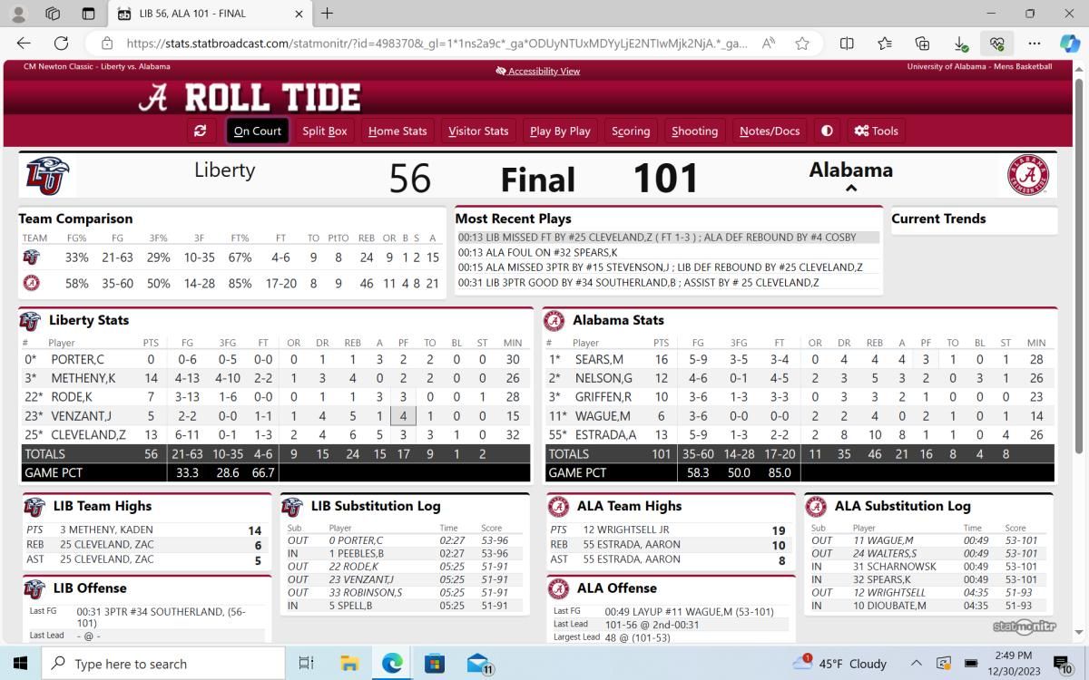The width and height of the screenshot is (1089, 680).
Task: Toggle the dark/light contrast mode icon
Action: coord(827,131)
